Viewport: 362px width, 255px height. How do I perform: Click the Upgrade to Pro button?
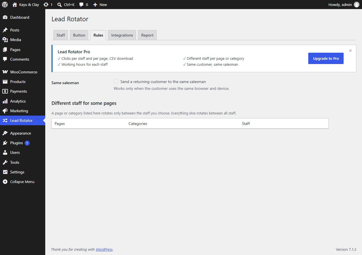pyautogui.click(x=326, y=58)
